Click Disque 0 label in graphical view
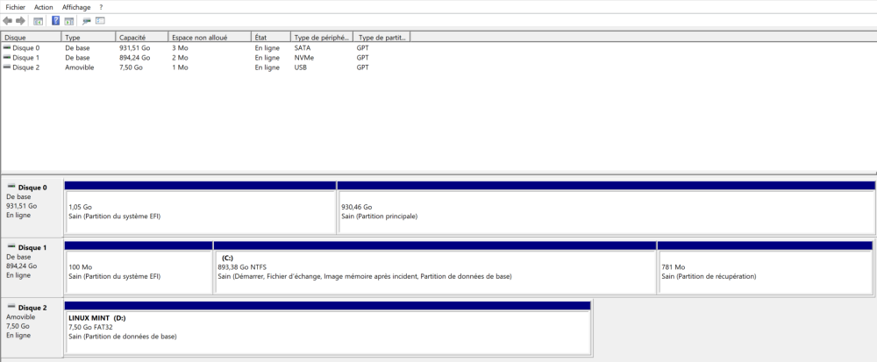 (32, 188)
